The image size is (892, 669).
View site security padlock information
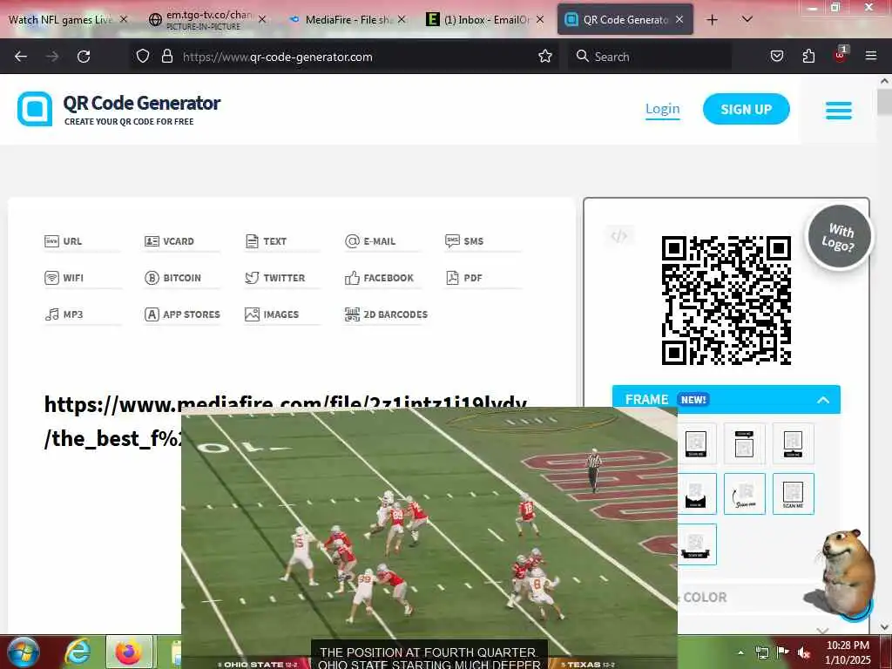tap(166, 57)
